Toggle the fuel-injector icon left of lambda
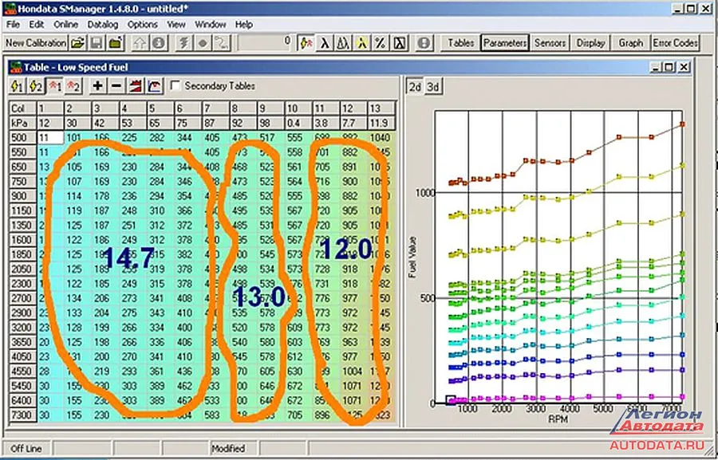The width and height of the screenshot is (718, 460). click(x=305, y=43)
